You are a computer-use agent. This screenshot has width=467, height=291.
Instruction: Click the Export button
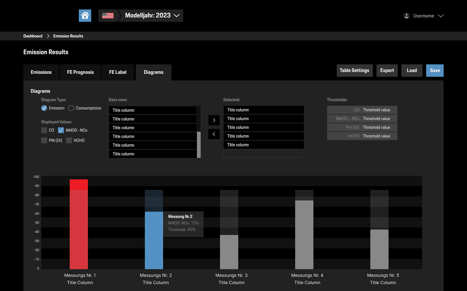[387, 70]
